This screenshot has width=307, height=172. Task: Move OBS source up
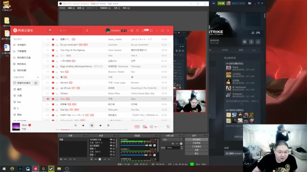point(105,159)
